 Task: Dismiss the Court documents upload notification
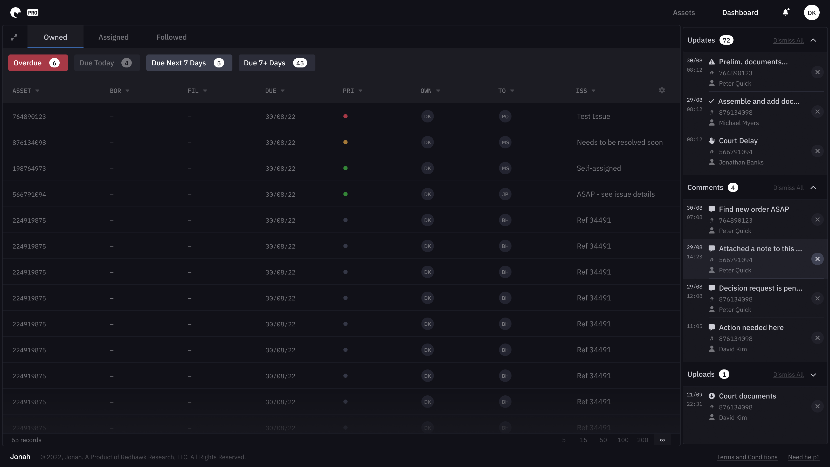[817, 406]
